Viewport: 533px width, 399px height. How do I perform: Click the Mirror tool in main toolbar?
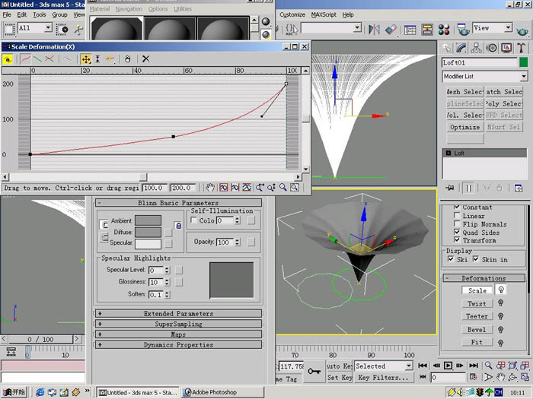(374, 30)
